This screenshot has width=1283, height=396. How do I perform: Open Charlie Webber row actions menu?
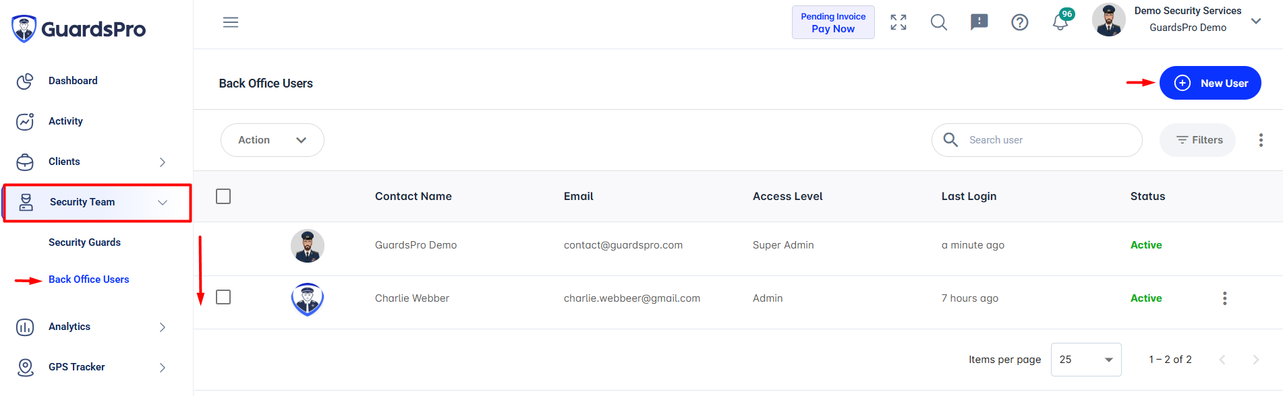point(1225,298)
